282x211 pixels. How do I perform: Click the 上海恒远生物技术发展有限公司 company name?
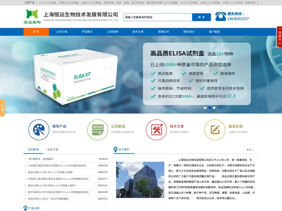click(81, 14)
